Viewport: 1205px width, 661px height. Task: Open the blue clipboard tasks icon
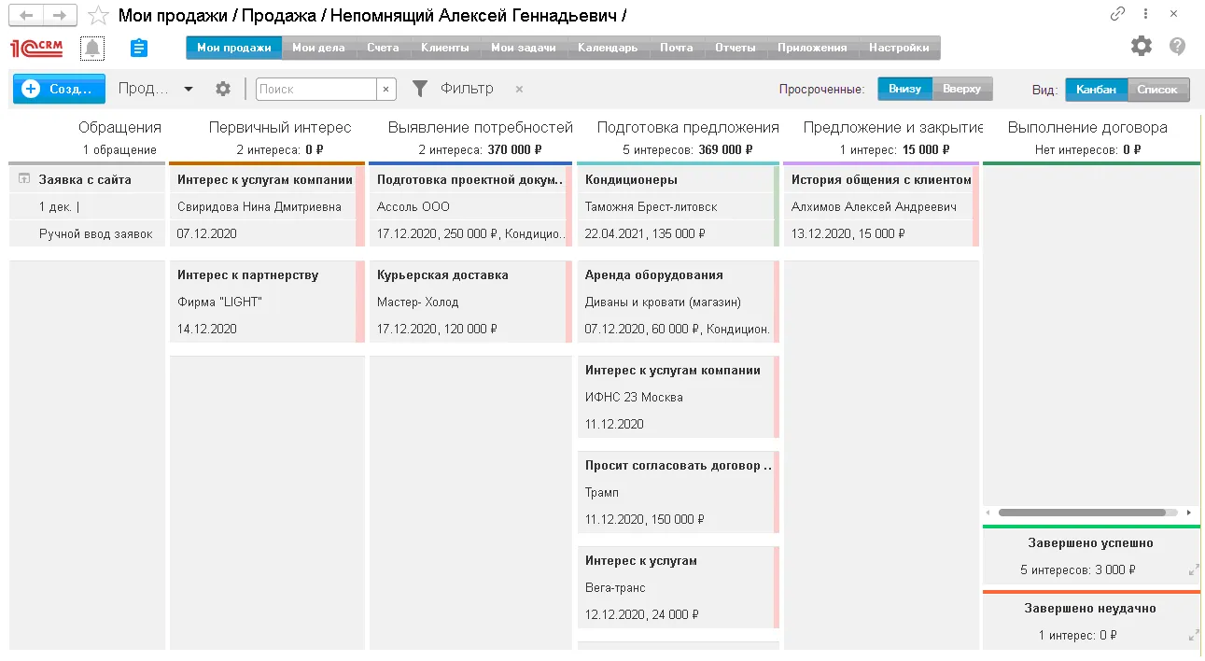point(139,48)
